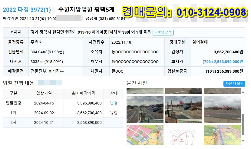Click the 변경 status link

click(x=114, y=103)
